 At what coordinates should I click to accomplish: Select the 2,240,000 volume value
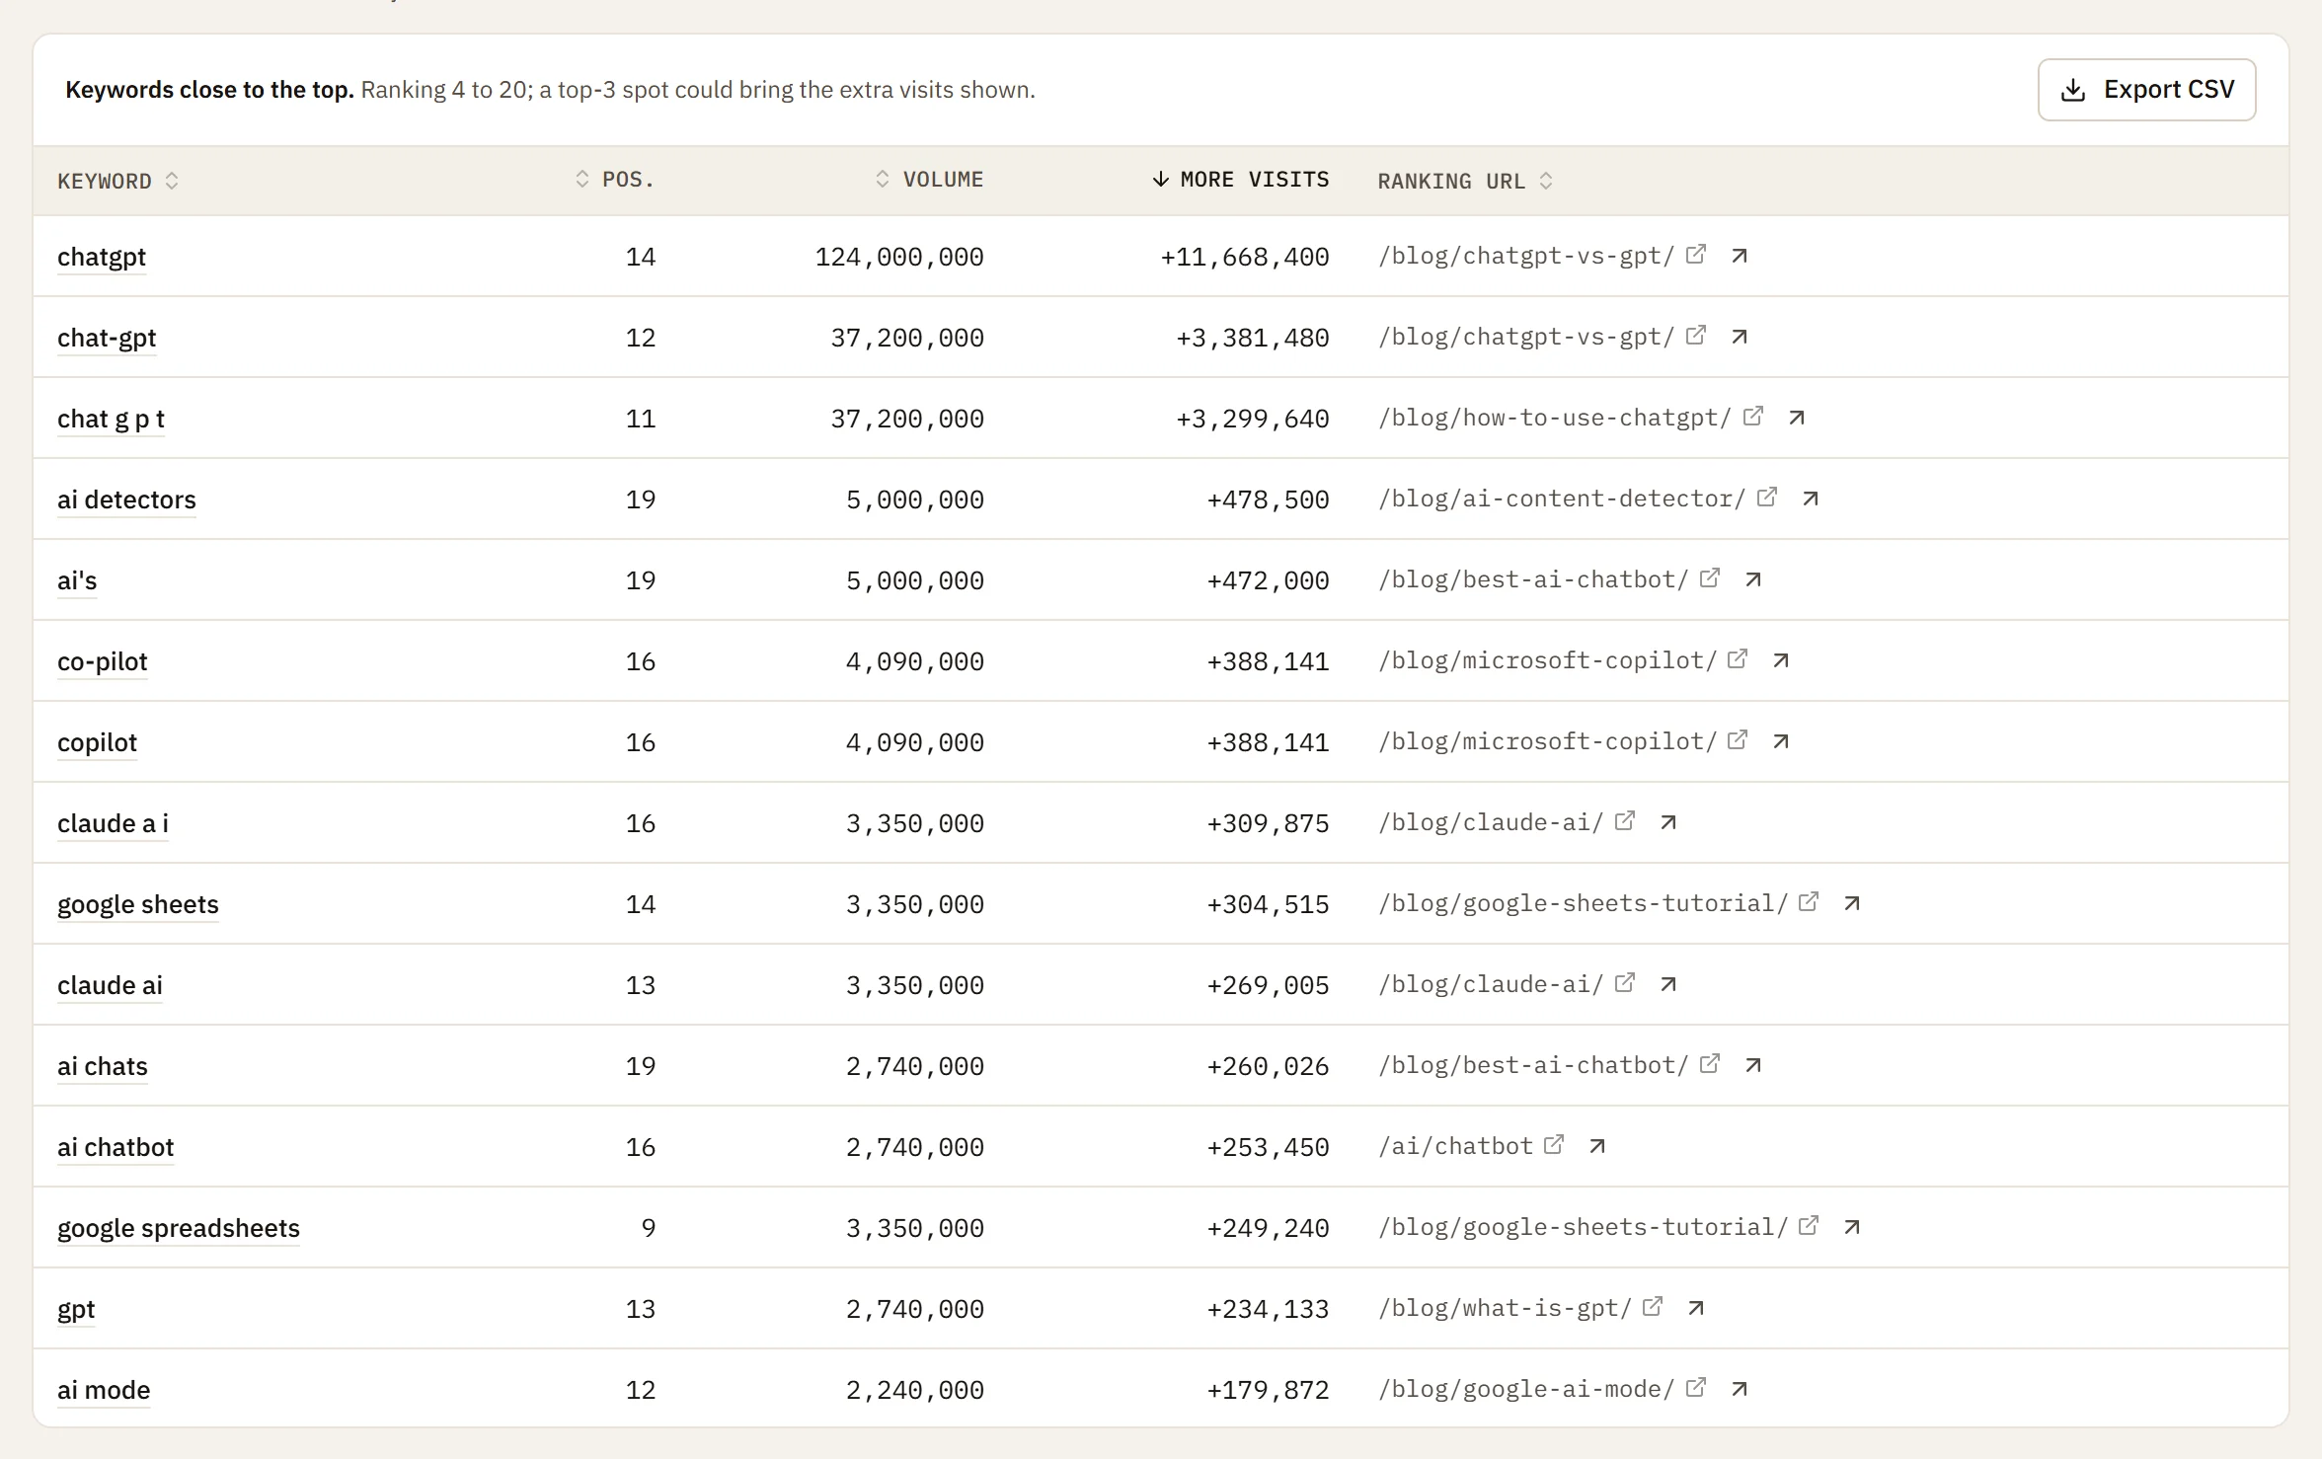click(x=915, y=1391)
